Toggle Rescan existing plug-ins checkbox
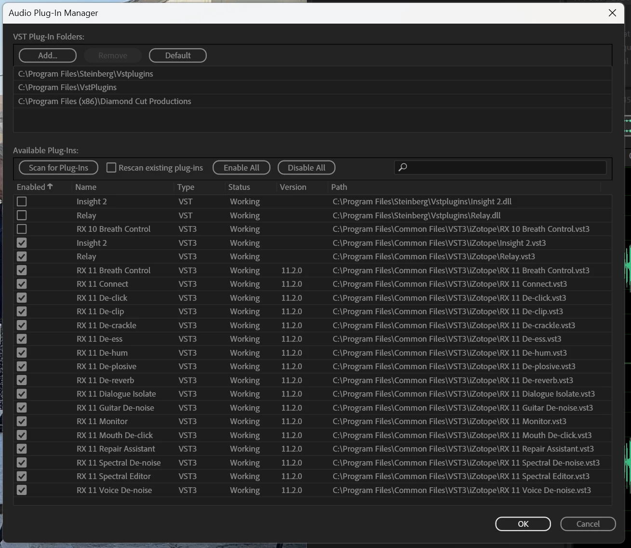 pos(111,167)
